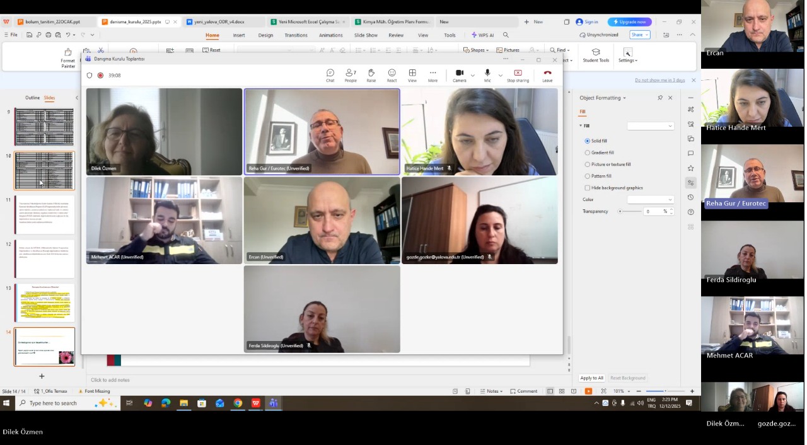Open camera options dropdown arrow
The height and width of the screenshot is (445, 807).
473,76
